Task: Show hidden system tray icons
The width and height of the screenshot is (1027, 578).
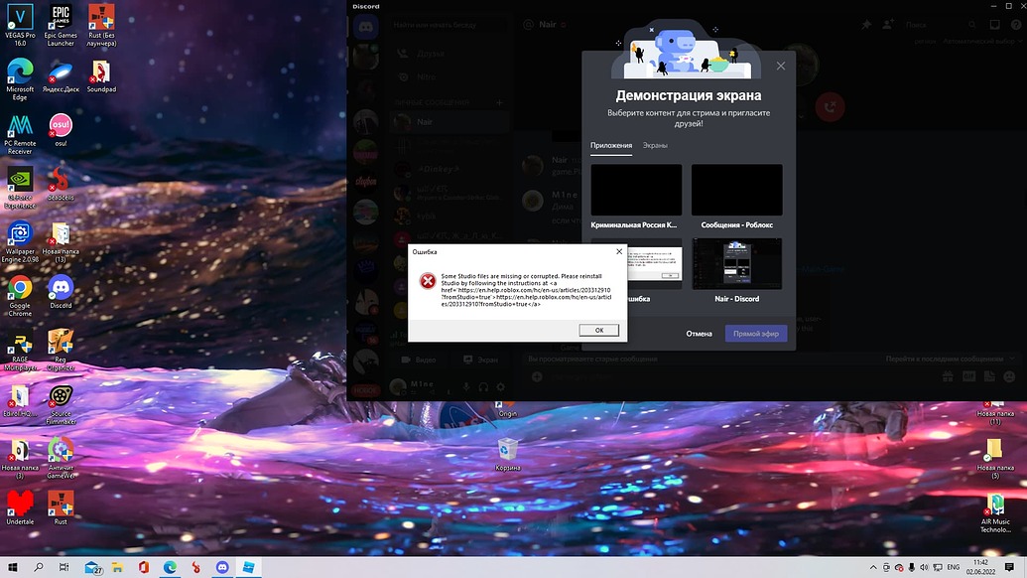Action: click(873, 567)
